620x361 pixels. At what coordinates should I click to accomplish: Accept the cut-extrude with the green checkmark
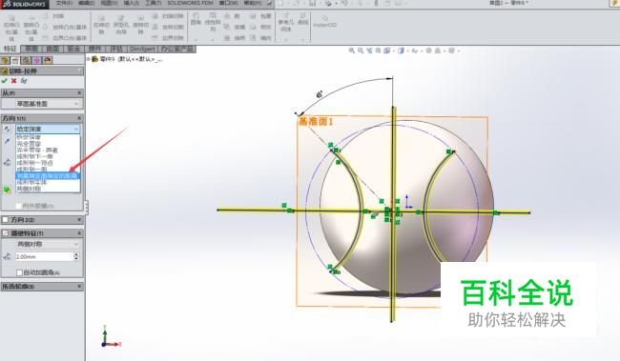(x=5, y=81)
